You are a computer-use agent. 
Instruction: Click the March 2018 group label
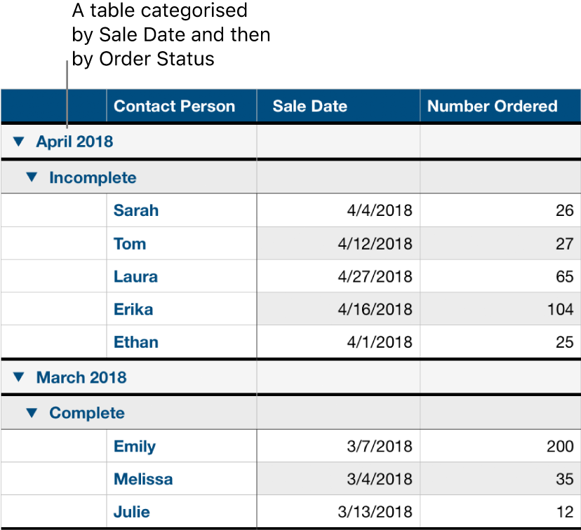coord(81,377)
